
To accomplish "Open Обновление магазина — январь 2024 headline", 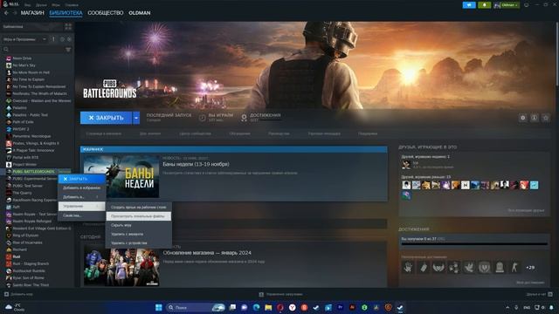I will (207, 253).
